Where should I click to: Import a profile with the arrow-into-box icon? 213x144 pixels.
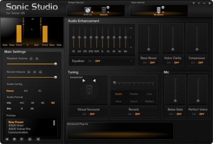(x=38, y=139)
